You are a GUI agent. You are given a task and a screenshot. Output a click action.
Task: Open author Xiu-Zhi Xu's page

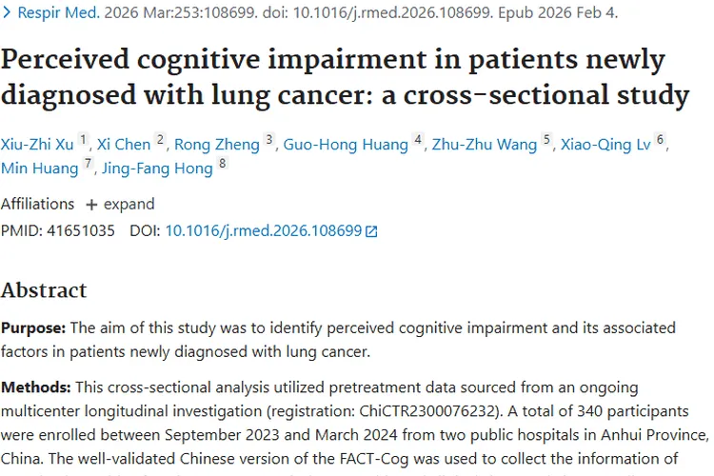[x=37, y=145]
